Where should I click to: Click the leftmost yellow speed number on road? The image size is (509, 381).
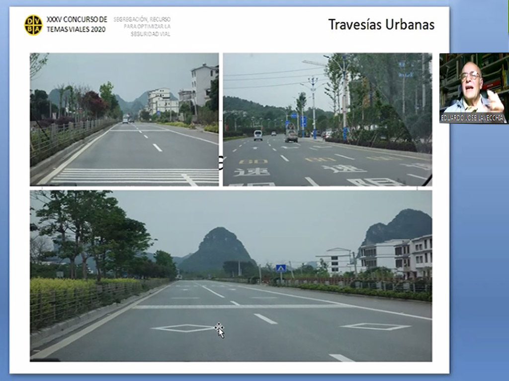(x=253, y=161)
